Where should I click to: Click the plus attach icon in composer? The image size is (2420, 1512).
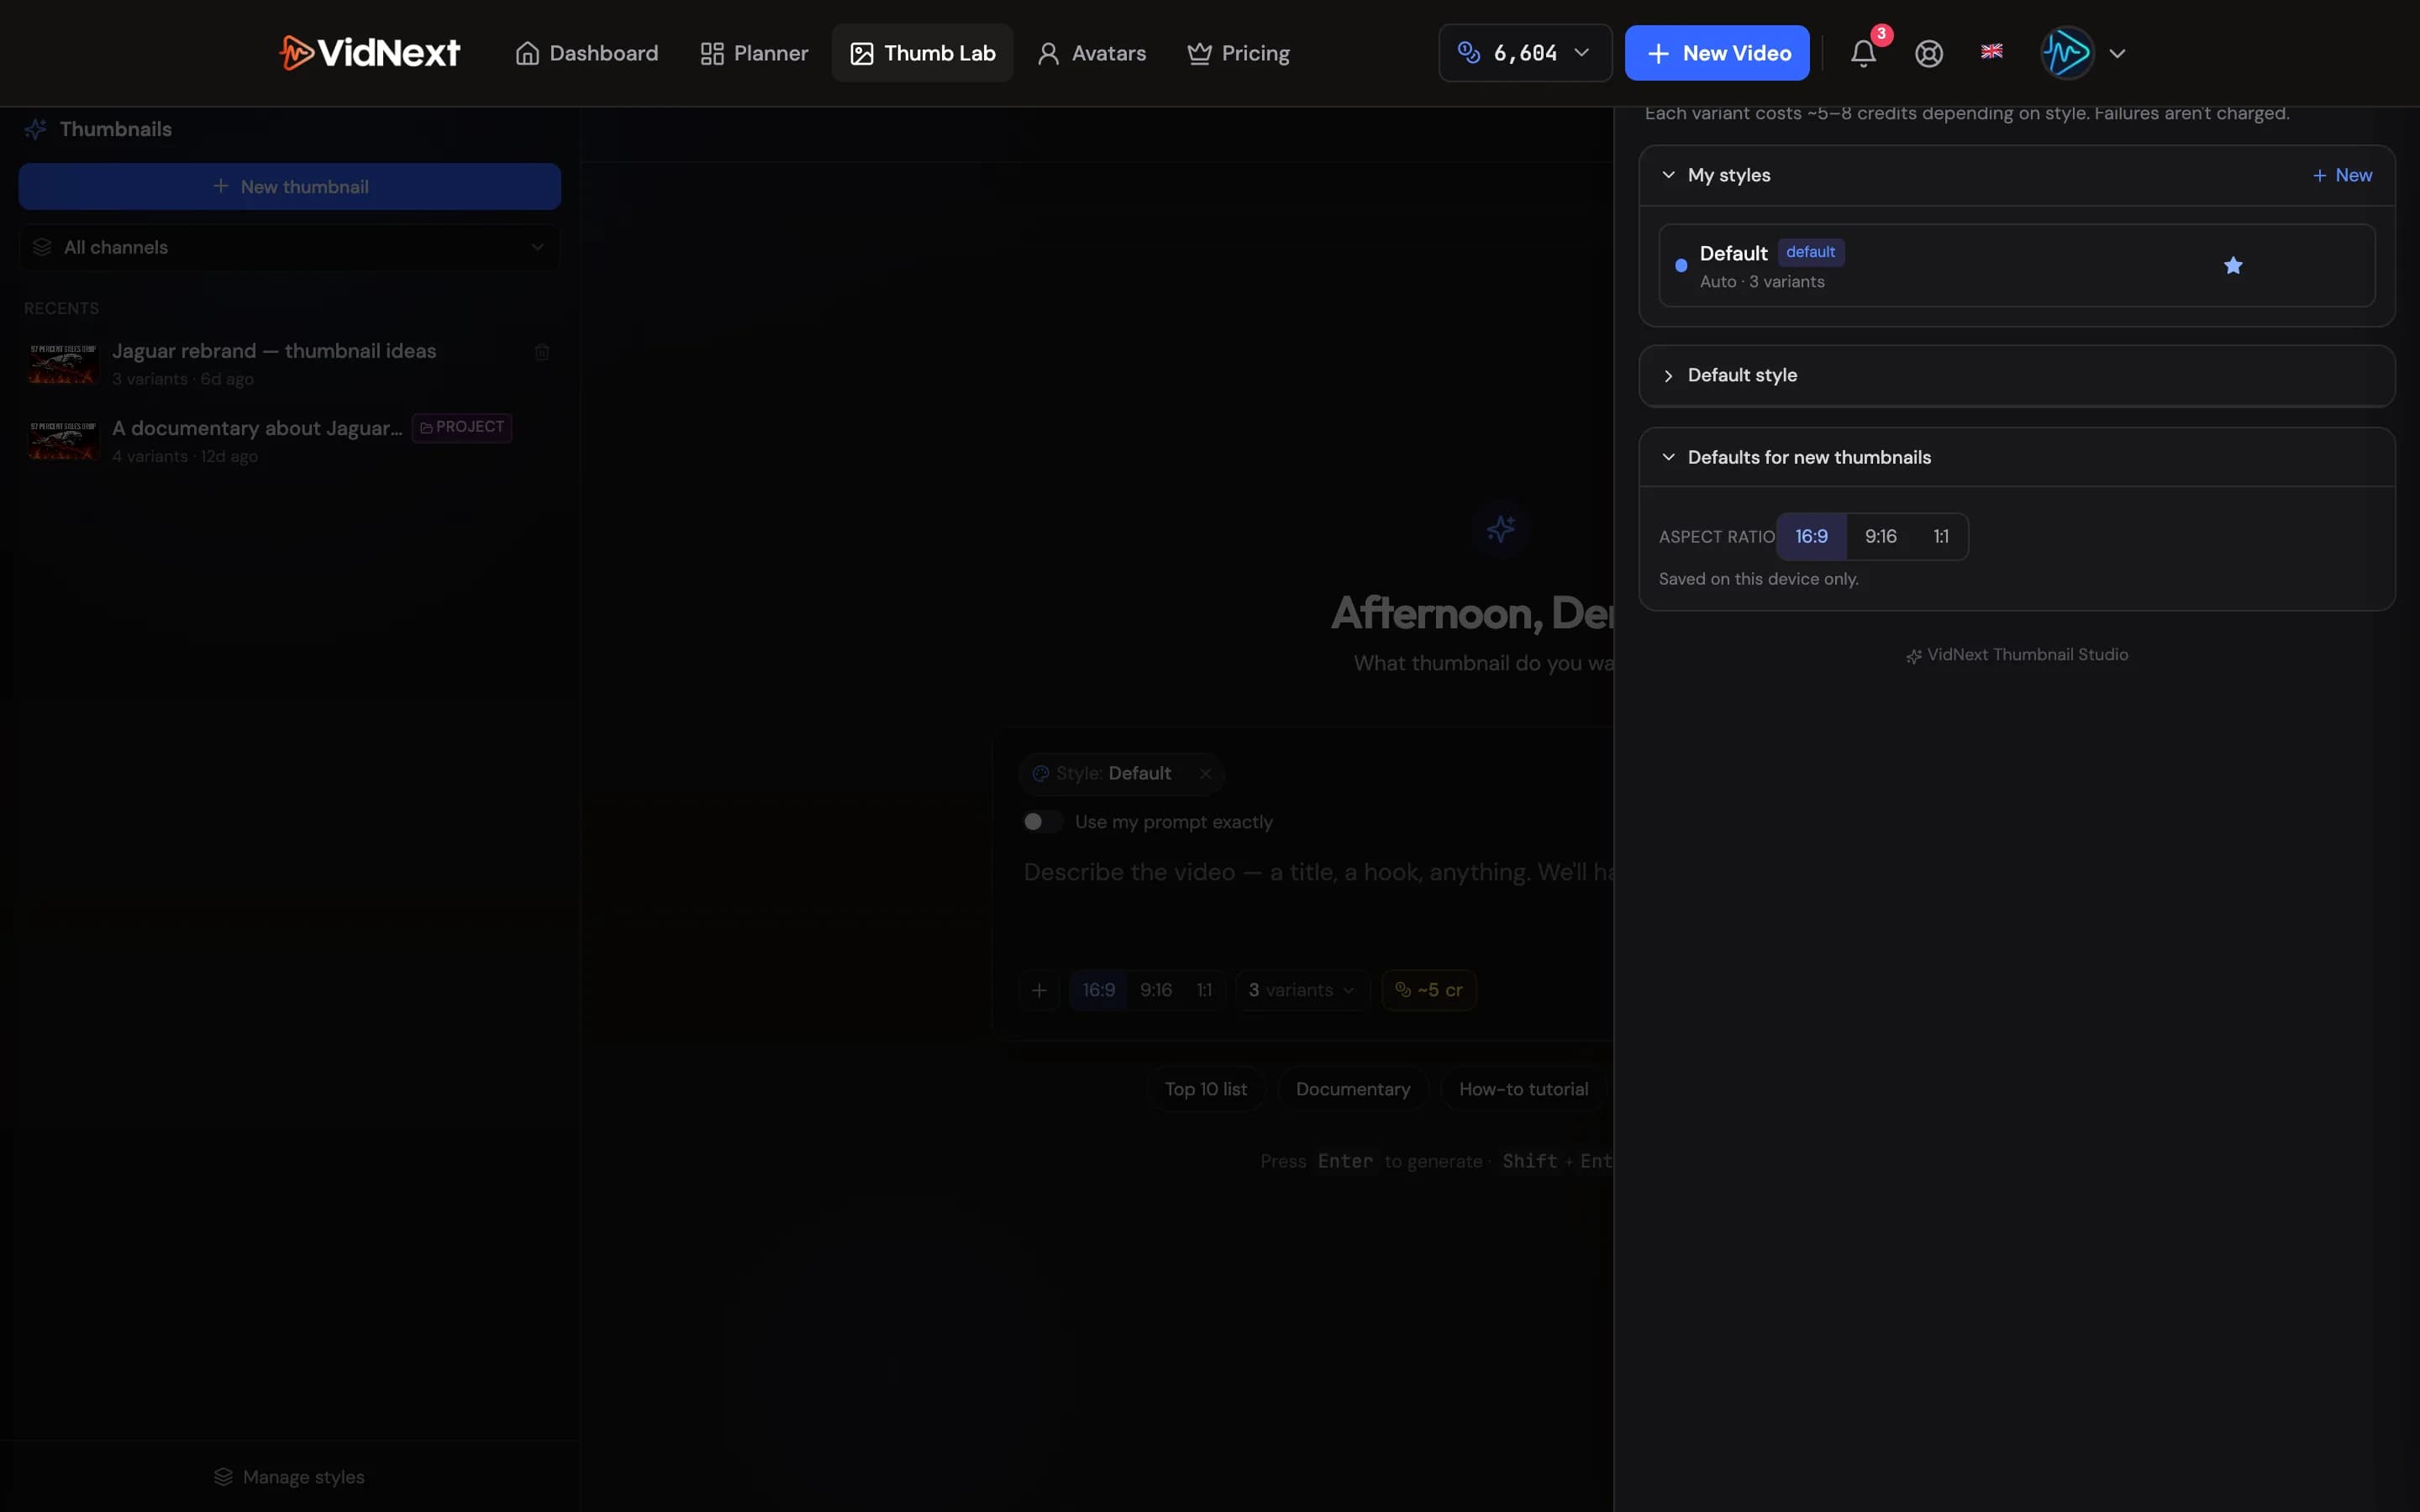point(1039,990)
